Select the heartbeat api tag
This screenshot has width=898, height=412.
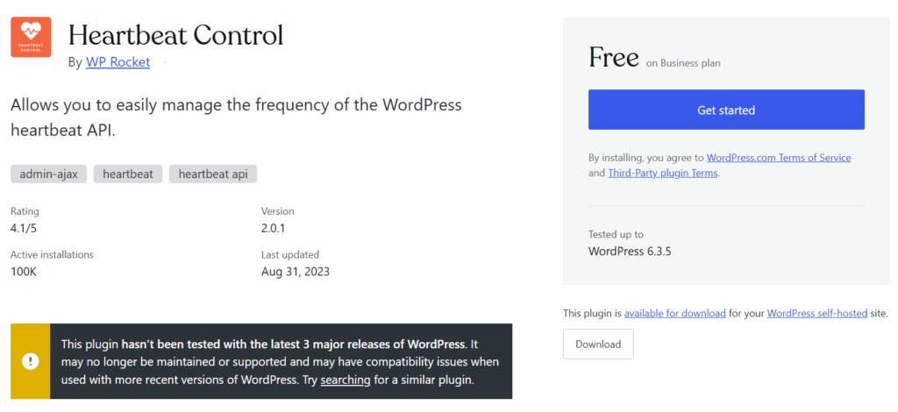pyautogui.click(x=212, y=174)
